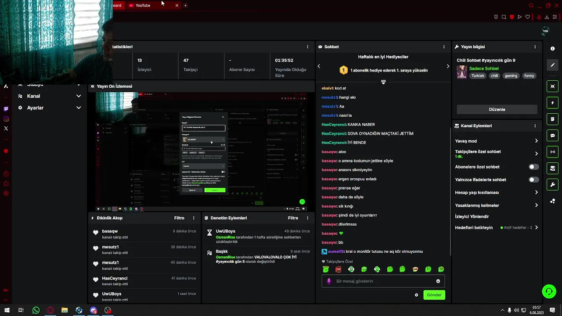Viewport: 562px width, 316px height.
Task: Click the Yayın Ön İzlemesi video preview
Action: (x=201, y=152)
